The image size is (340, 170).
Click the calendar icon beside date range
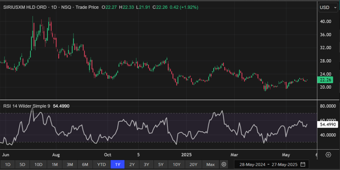point(303,164)
